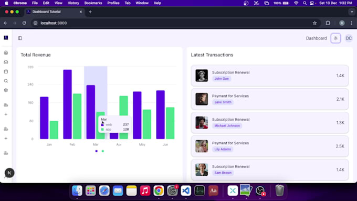Click the Michael Johnson name badge
Viewport: 357px width, 201px height.
(x=227, y=125)
